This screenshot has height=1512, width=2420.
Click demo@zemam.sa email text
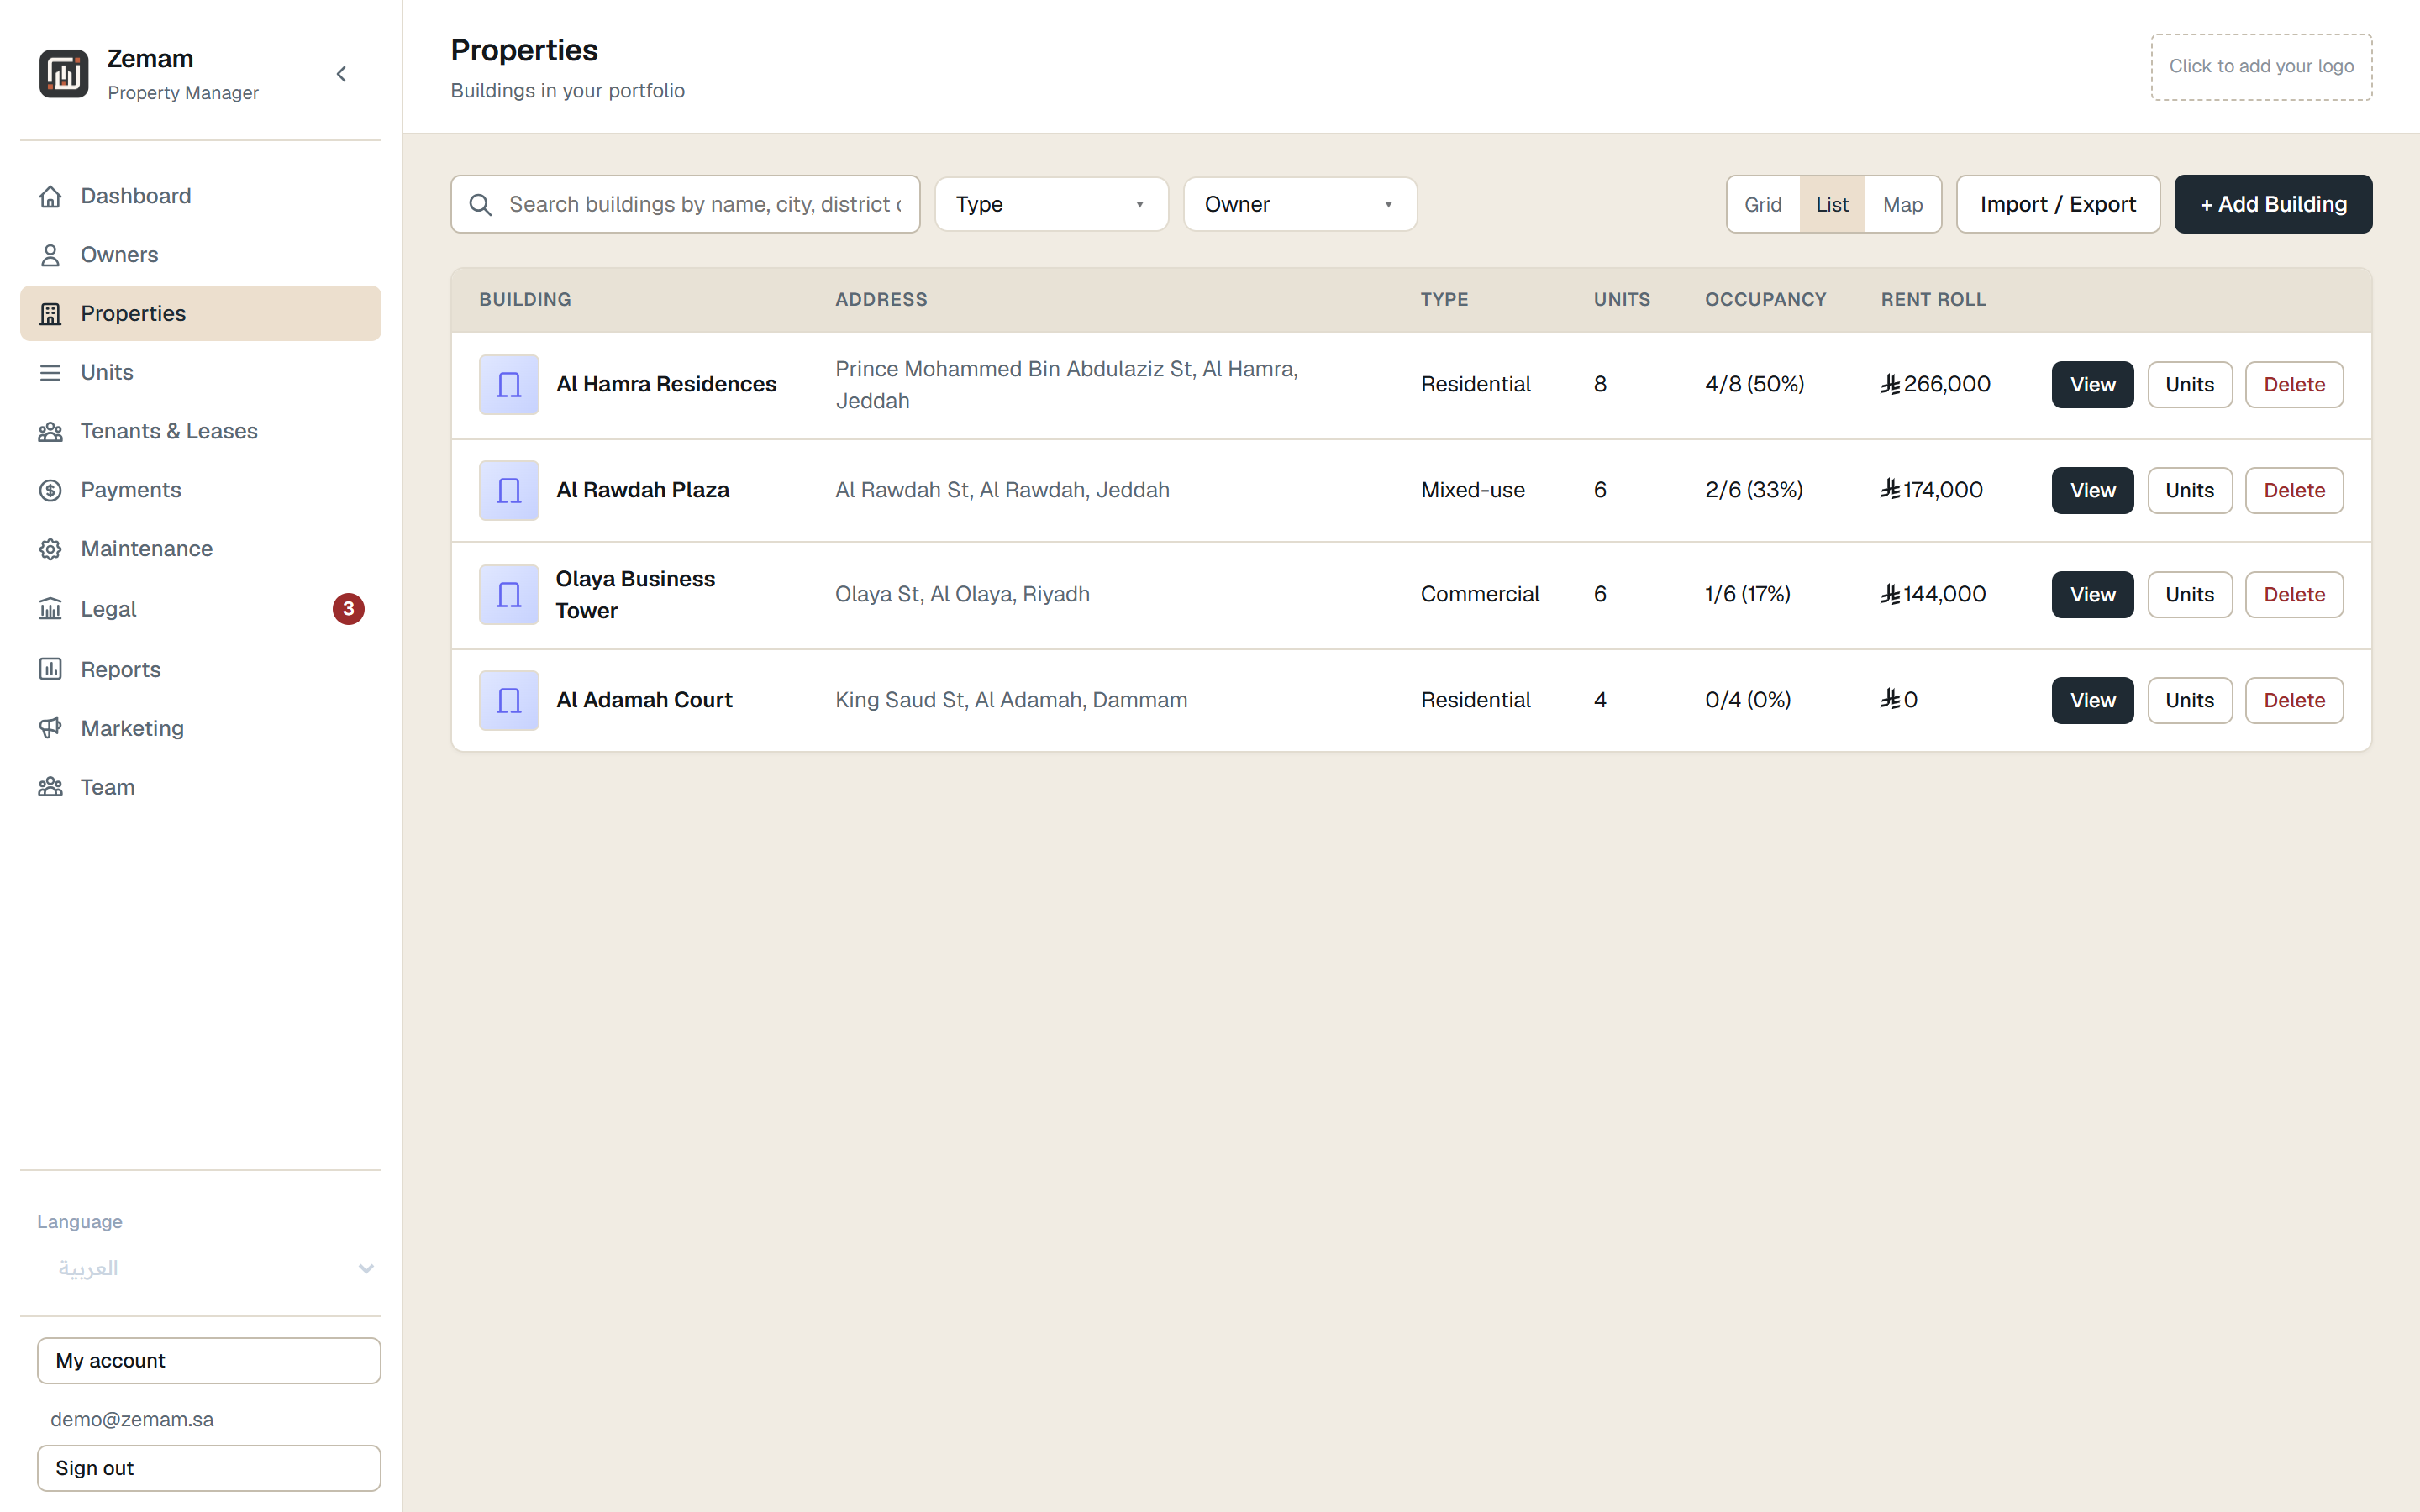click(x=132, y=1420)
